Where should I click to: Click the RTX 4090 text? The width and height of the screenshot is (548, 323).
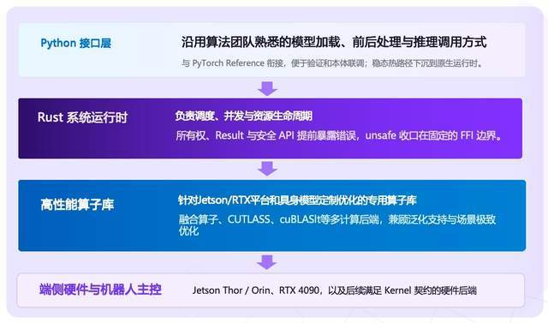299,290
